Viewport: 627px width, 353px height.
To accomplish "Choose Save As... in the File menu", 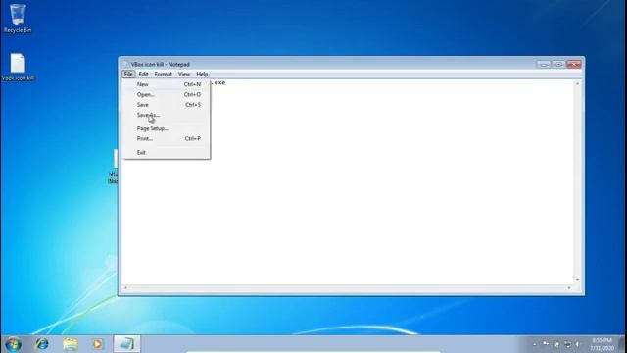I will 167,115.
